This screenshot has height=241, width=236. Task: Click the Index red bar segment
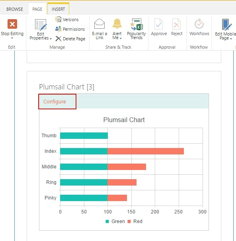[x=146, y=151]
